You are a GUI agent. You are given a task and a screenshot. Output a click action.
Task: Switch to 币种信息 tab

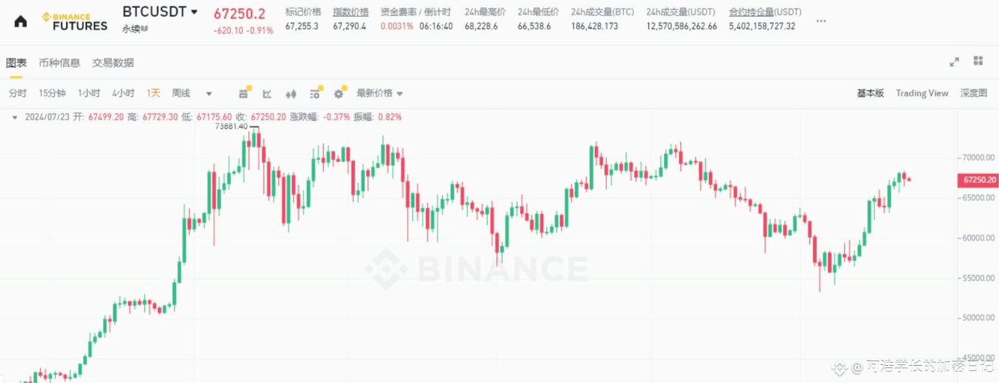coord(60,63)
